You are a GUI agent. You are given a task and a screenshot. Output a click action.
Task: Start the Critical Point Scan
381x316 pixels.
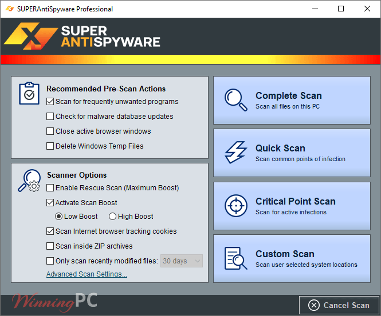tap(292, 206)
